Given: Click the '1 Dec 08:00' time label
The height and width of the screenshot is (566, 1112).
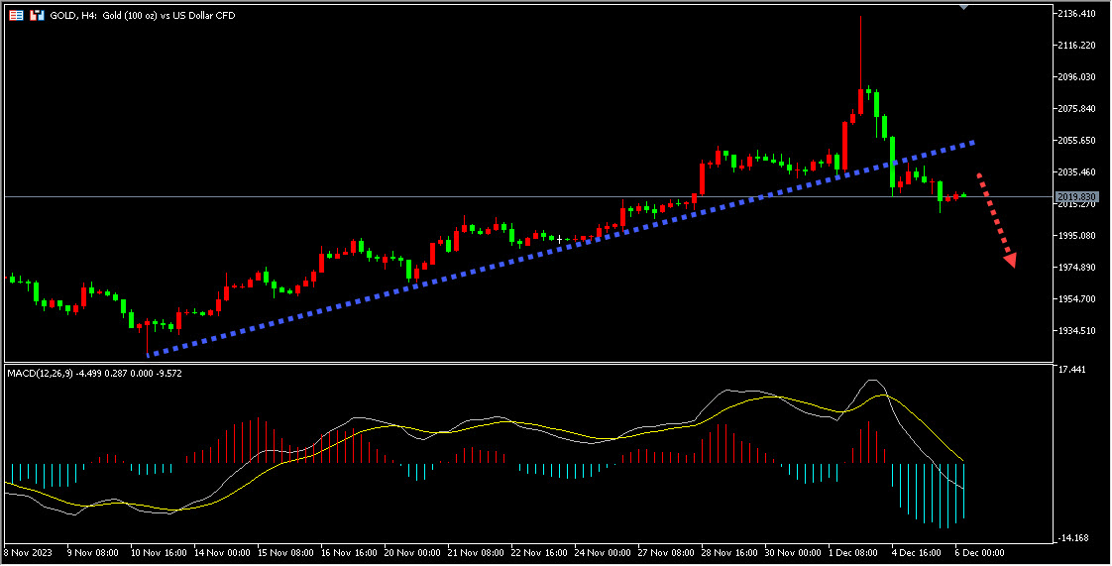Looking at the screenshot, I should click(x=854, y=552).
